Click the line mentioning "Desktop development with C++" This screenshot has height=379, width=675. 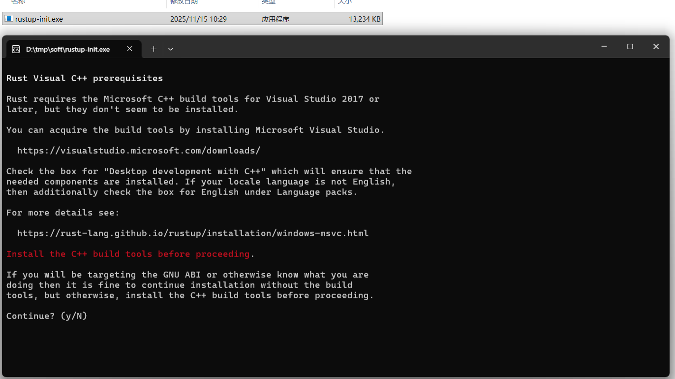coord(209,171)
